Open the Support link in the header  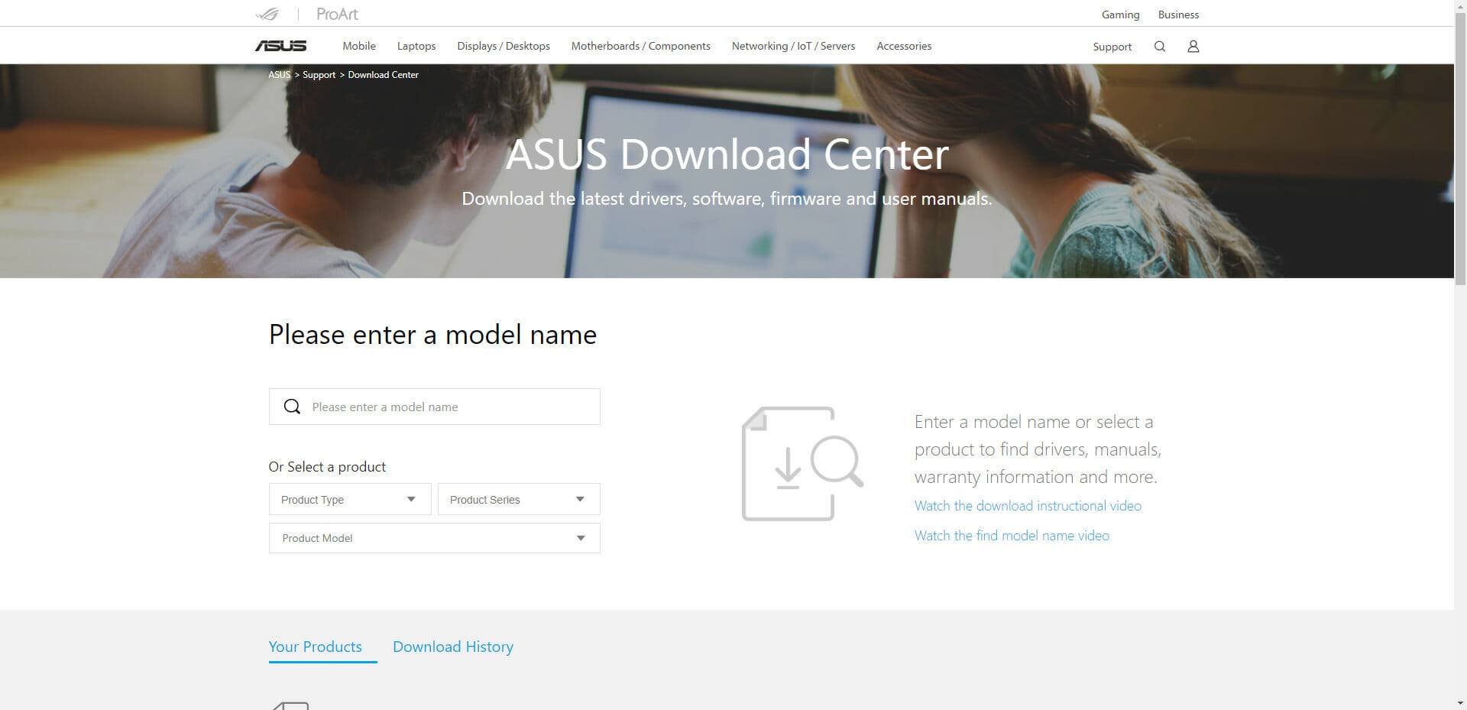point(1112,47)
